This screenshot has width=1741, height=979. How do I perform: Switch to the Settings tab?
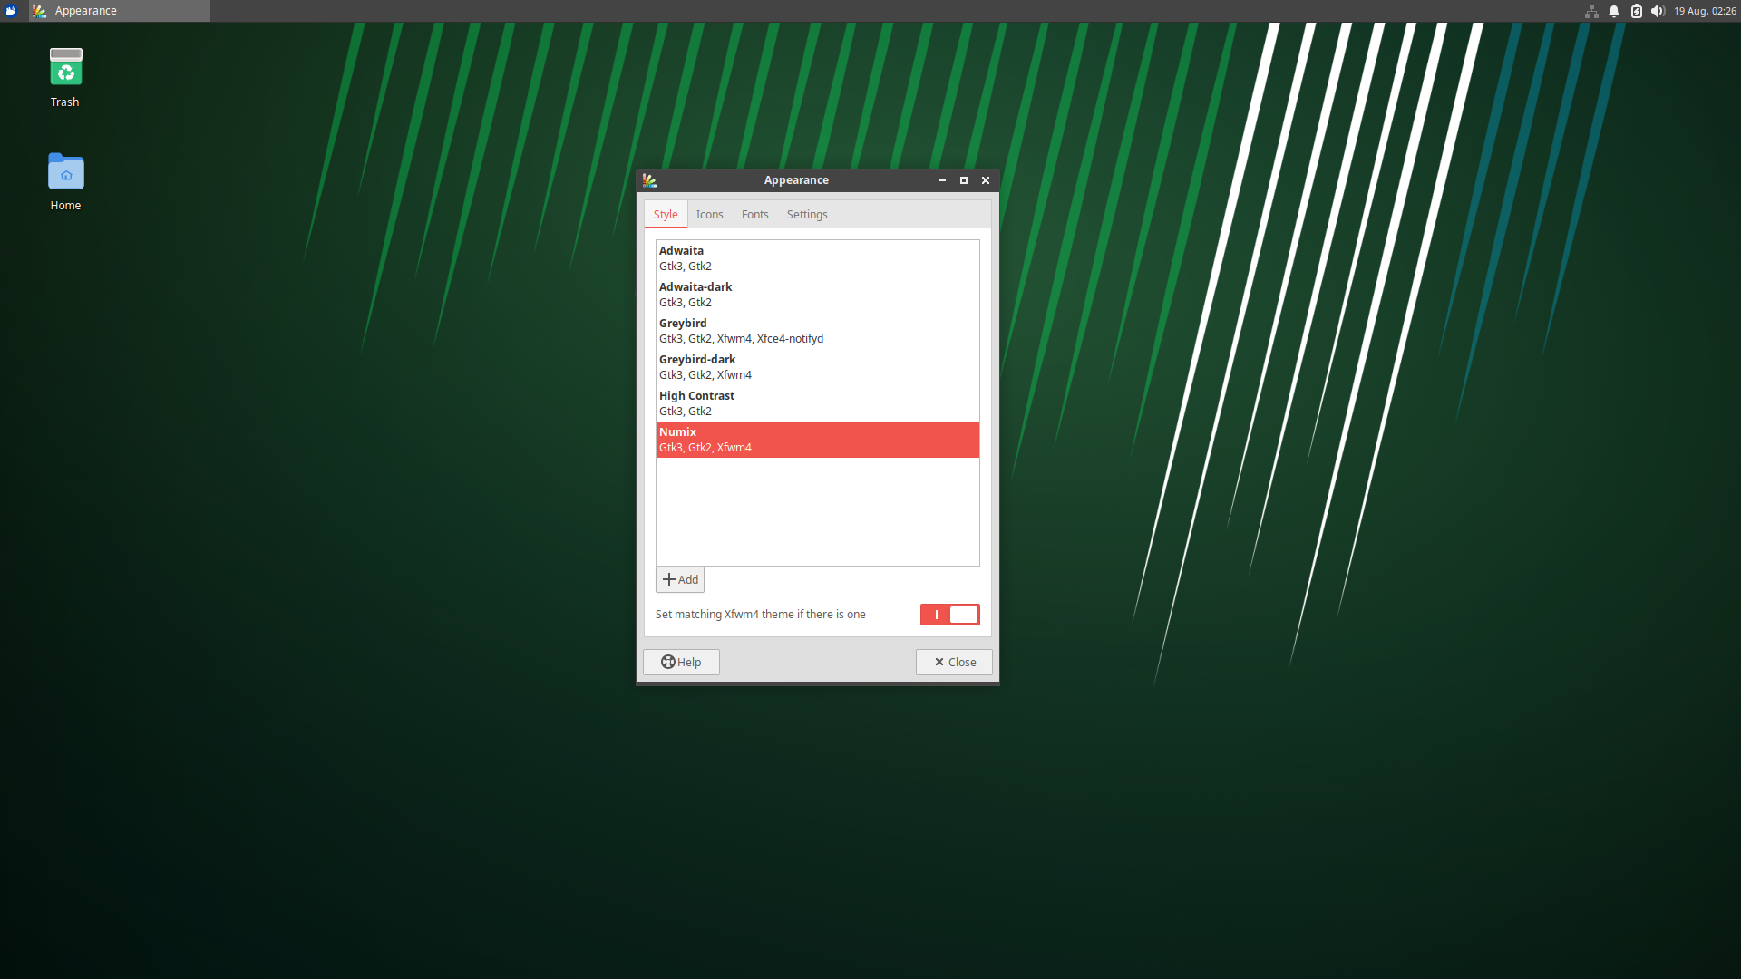[807, 215]
